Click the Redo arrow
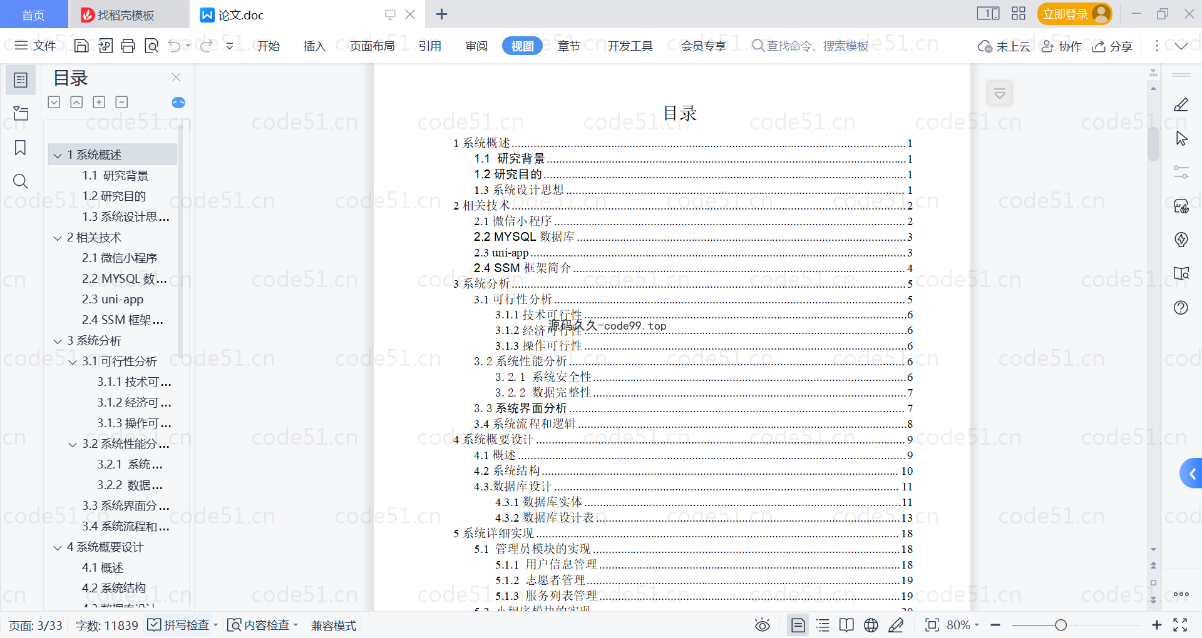This screenshot has width=1202, height=638. pyautogui.click(x=206, y=46)
